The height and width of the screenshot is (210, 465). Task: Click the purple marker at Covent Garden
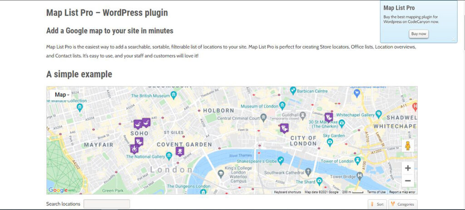click(180, 151)
